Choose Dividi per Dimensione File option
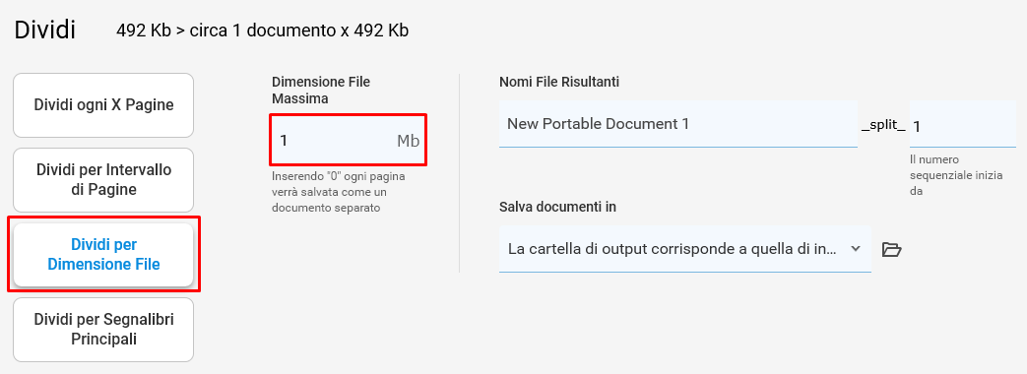1027x374 pixels. [x=103, y=255]
